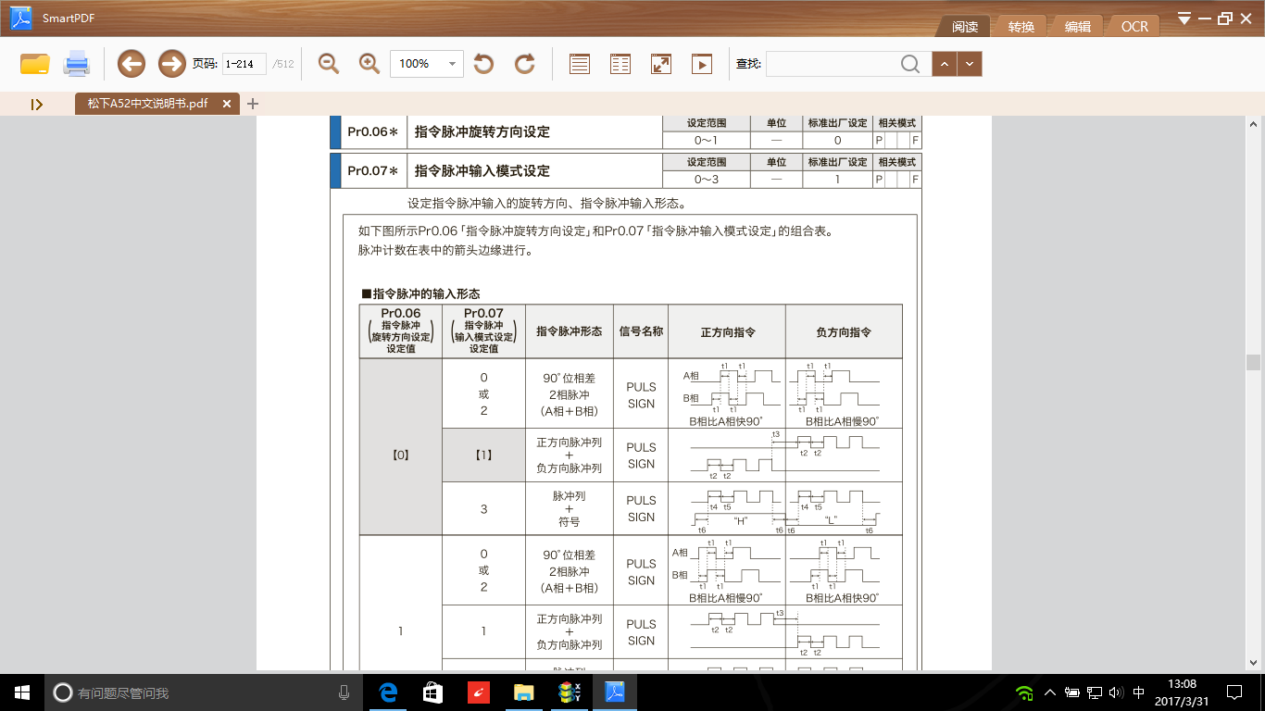Expand the sidebar panel with arrow
The height and width of the screenshot is (711, 1265).
(37, 105)
